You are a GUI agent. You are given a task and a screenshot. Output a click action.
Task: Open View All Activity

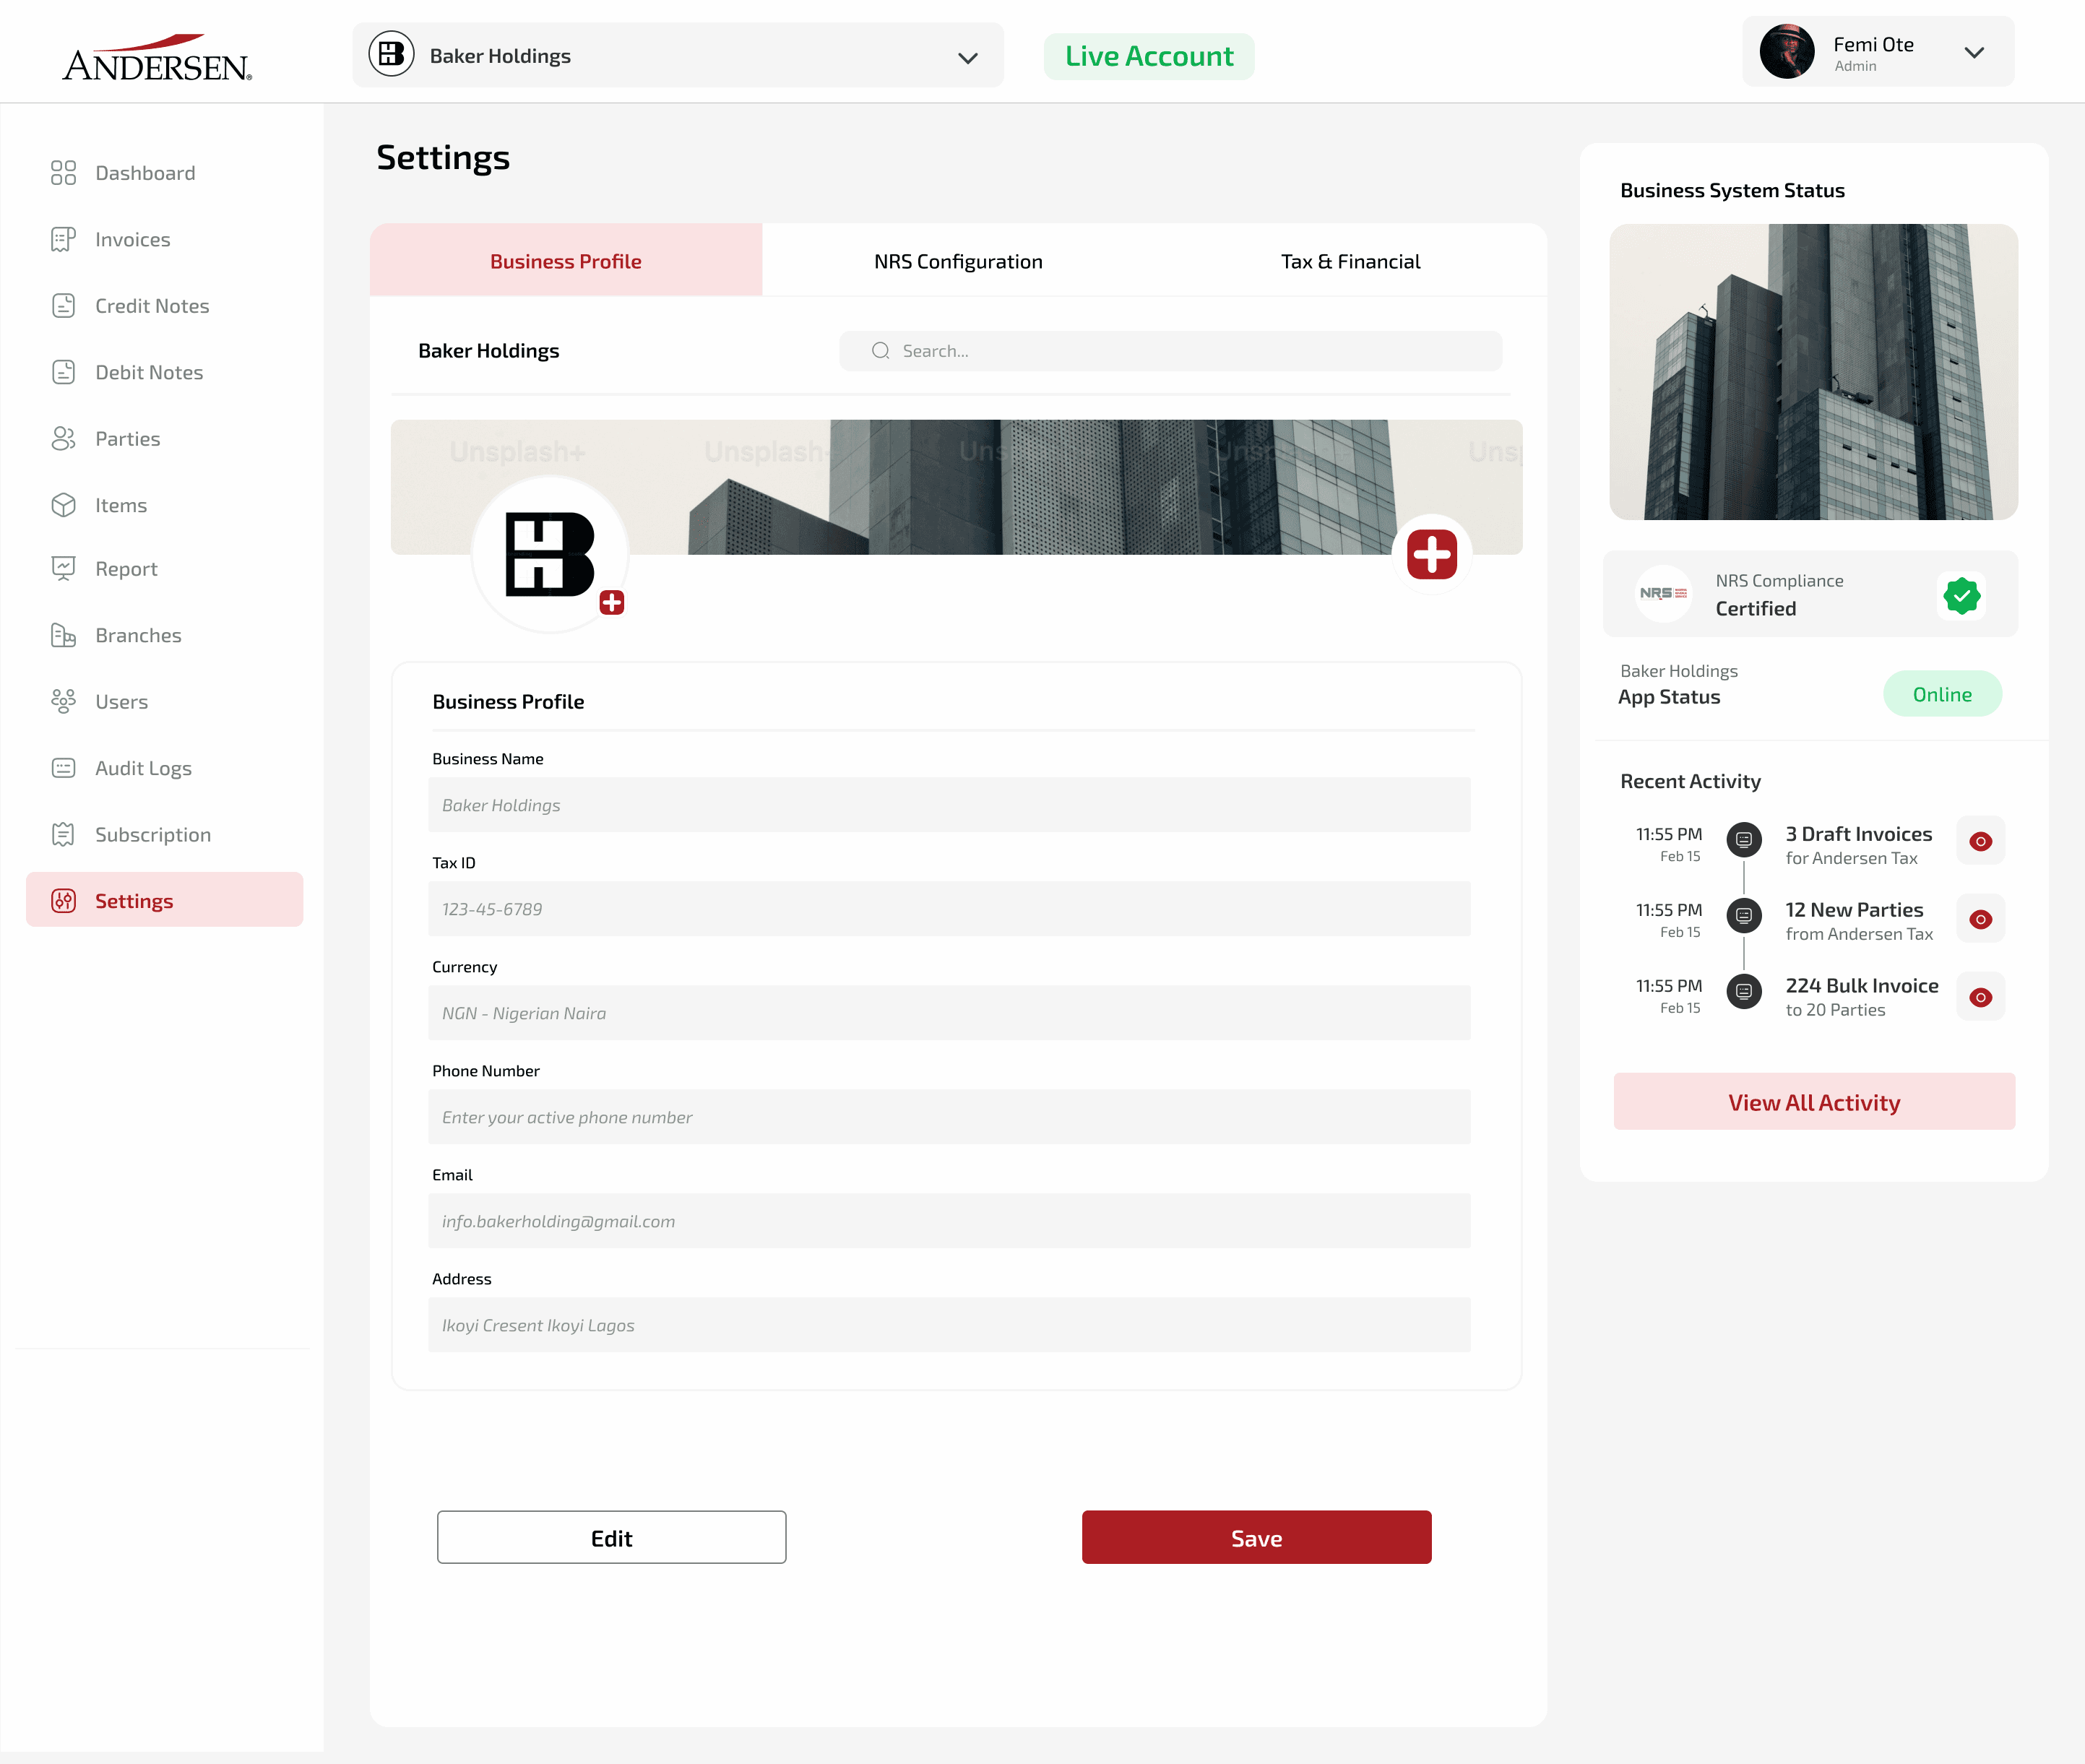point(1814,1102)
